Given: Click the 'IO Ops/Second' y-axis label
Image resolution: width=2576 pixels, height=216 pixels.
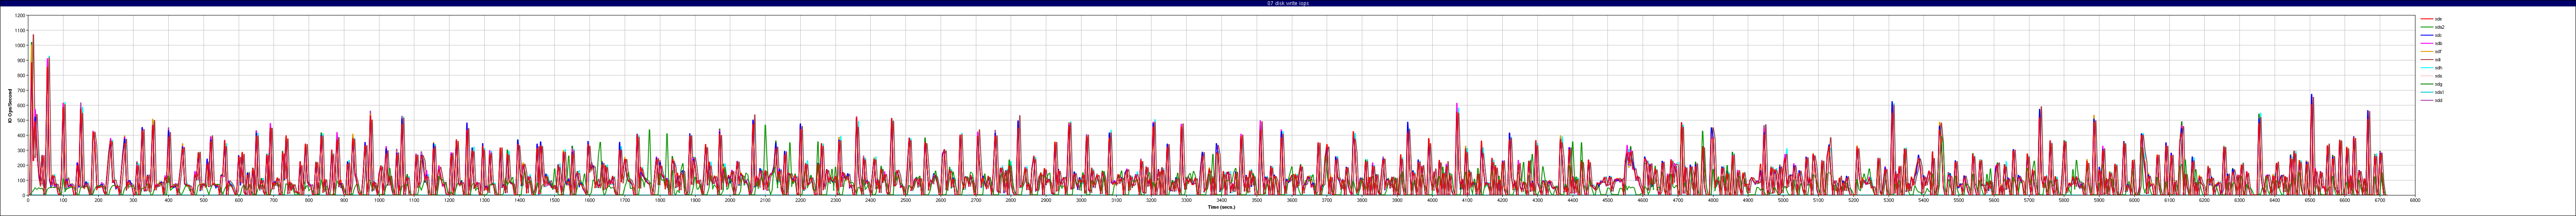Looking at the screenshot, I should (x=10, y=105).
